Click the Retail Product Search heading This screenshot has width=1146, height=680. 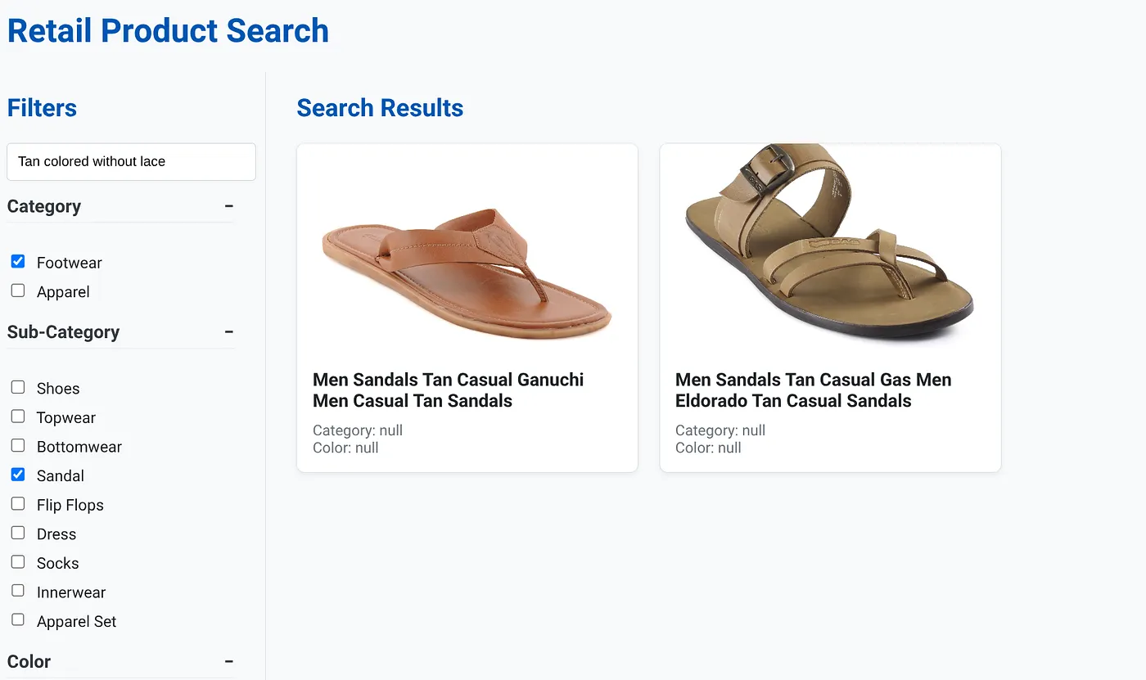coord(168,31)
